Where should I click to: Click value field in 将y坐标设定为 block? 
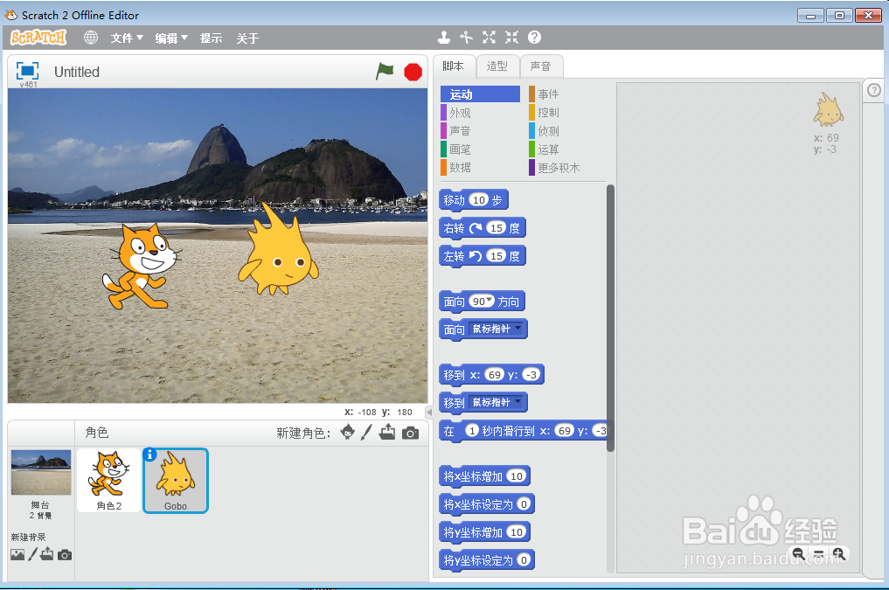pos(524,560)
